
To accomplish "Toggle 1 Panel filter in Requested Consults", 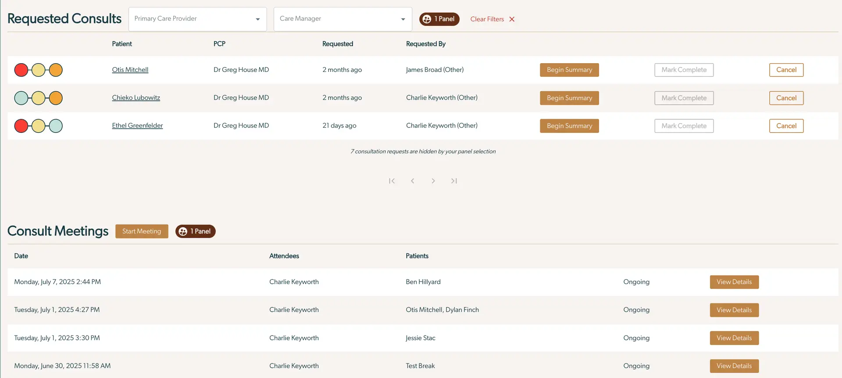I will pos(439,19).
